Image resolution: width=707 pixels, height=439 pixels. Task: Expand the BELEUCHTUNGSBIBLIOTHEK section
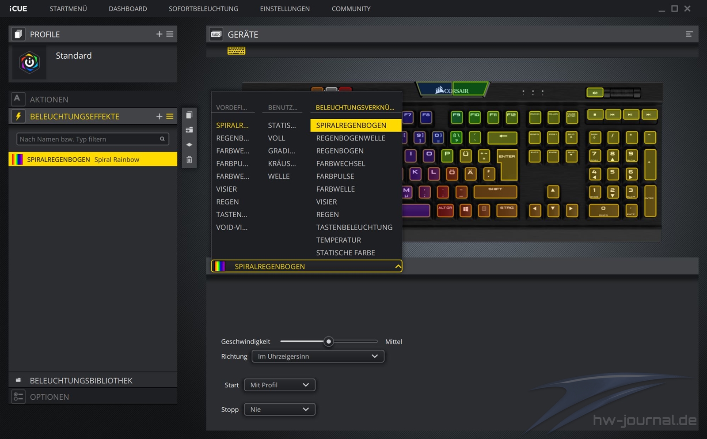tap(93, 380)
